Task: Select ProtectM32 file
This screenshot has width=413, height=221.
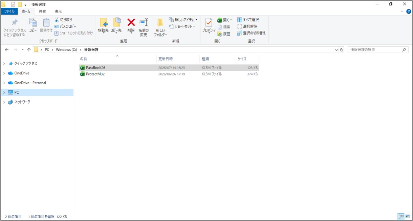Action: (169, 74)
